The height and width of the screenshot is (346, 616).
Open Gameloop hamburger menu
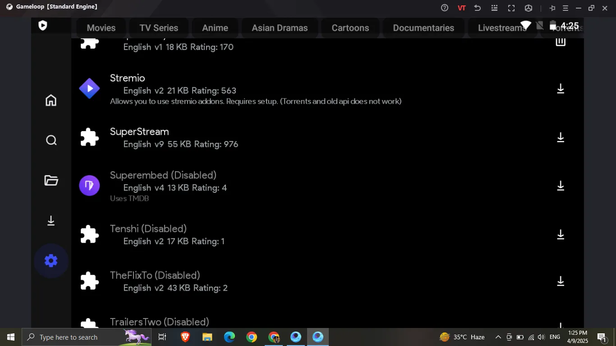(565, 8)
